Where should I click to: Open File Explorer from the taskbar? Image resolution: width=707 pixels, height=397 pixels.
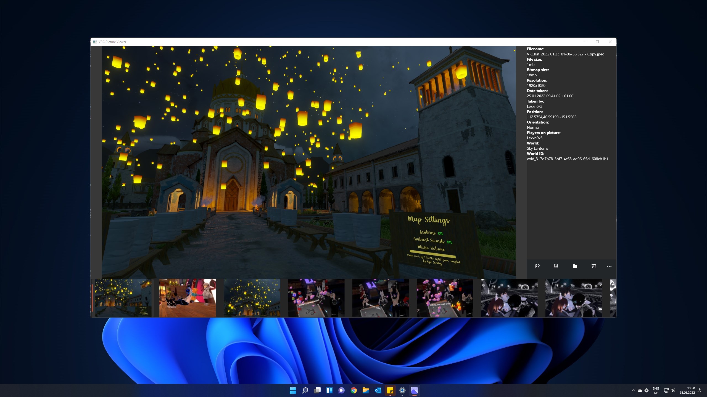pyautogui.click(x=366, y=390)
